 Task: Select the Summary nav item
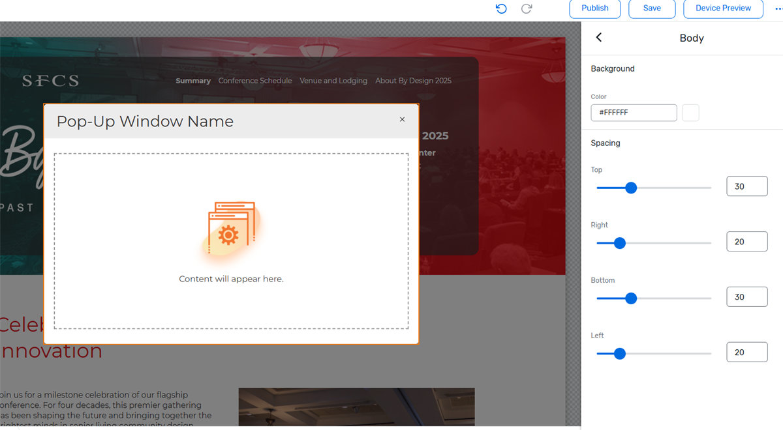(x=193, y=81)
